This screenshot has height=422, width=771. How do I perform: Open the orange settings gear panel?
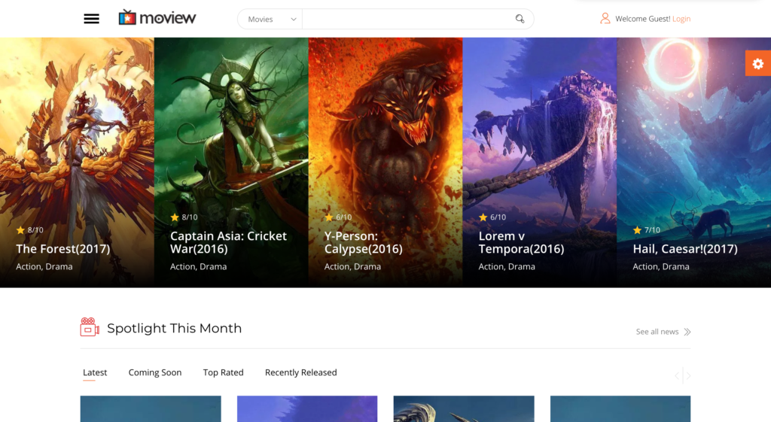[x=757, y=64]
